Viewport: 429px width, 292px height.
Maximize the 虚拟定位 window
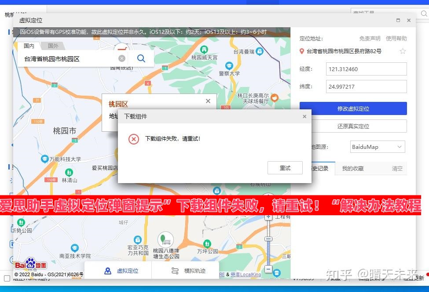point(398,20)
